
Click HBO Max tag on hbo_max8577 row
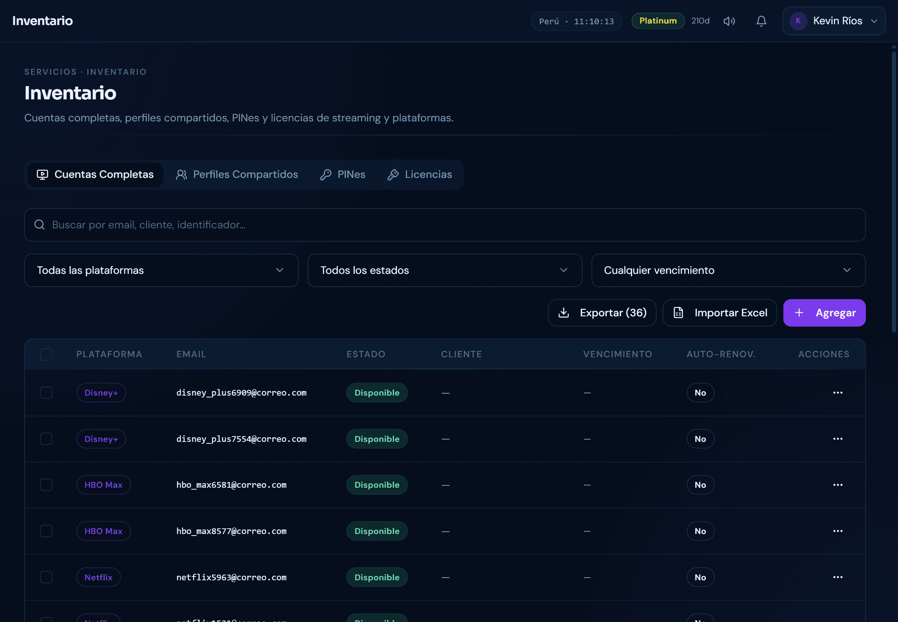(x=104, y=531)
